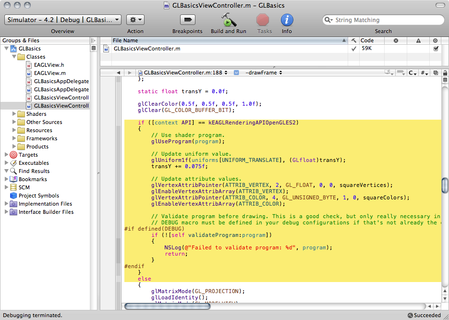Collapse the GLBasics project group
Image resolution: width=449 pixels, height=320 pixels.
[6, 49]
